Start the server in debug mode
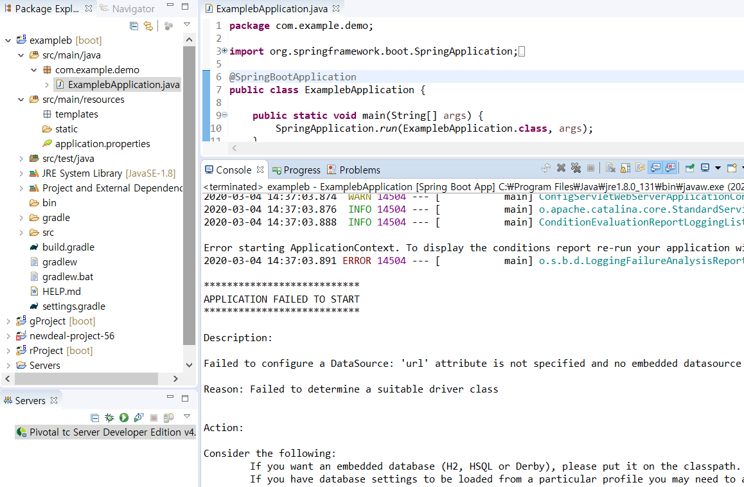 pos(109,418)
